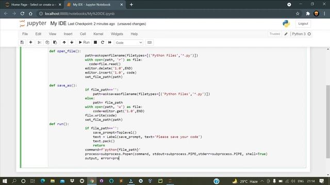Open Task View on taskbar
The width and height of the screenshot is (330, 185).
pyautogui.click(x=32, y=181)
